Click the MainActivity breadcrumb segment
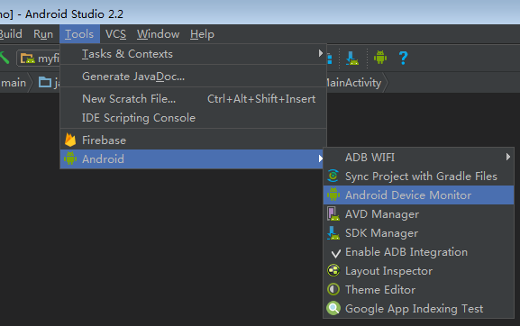Screen dimensions: 520x326 354,83
